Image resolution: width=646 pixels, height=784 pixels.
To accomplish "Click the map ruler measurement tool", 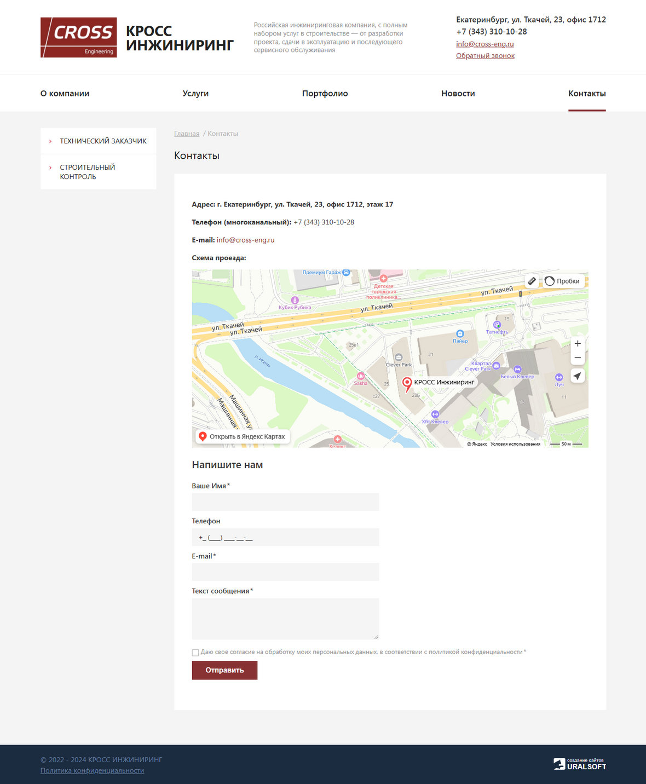I will pyautogui.click(x=532, y=281).
